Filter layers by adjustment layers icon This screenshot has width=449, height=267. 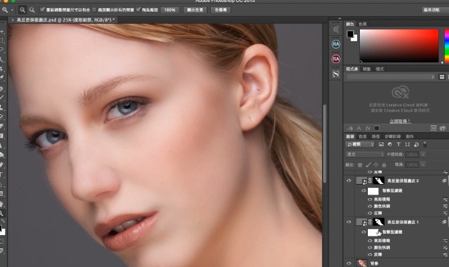pos(390,144)
